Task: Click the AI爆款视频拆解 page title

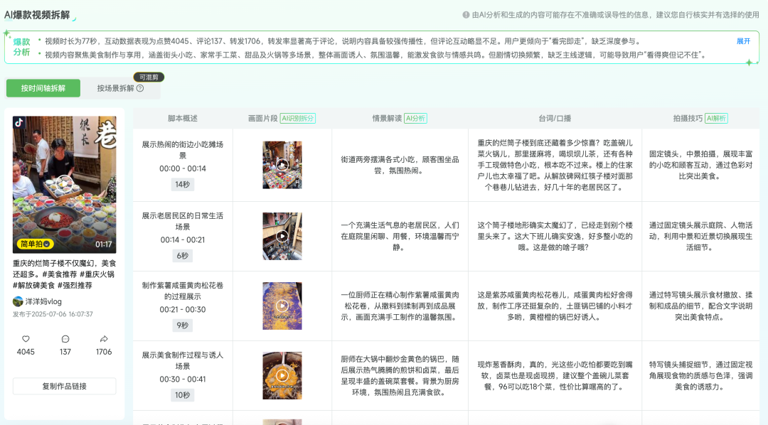Action: (37, 15)
